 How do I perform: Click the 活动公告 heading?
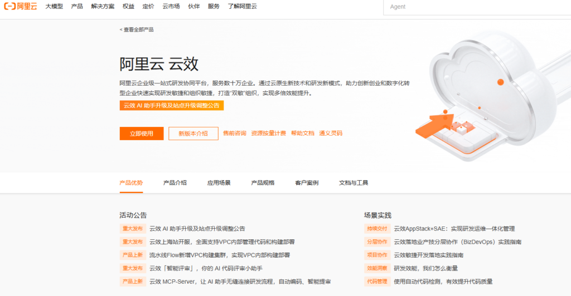pos(133,215)
